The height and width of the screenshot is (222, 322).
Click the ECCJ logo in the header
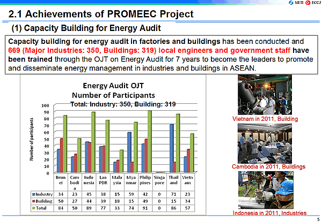[x=311, y=3]
